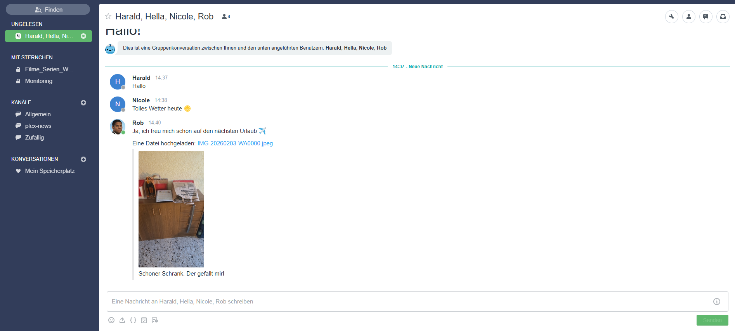735x331 pixels.
Task: Insert a code snippet with braces icon
Action: coord(133,320)
